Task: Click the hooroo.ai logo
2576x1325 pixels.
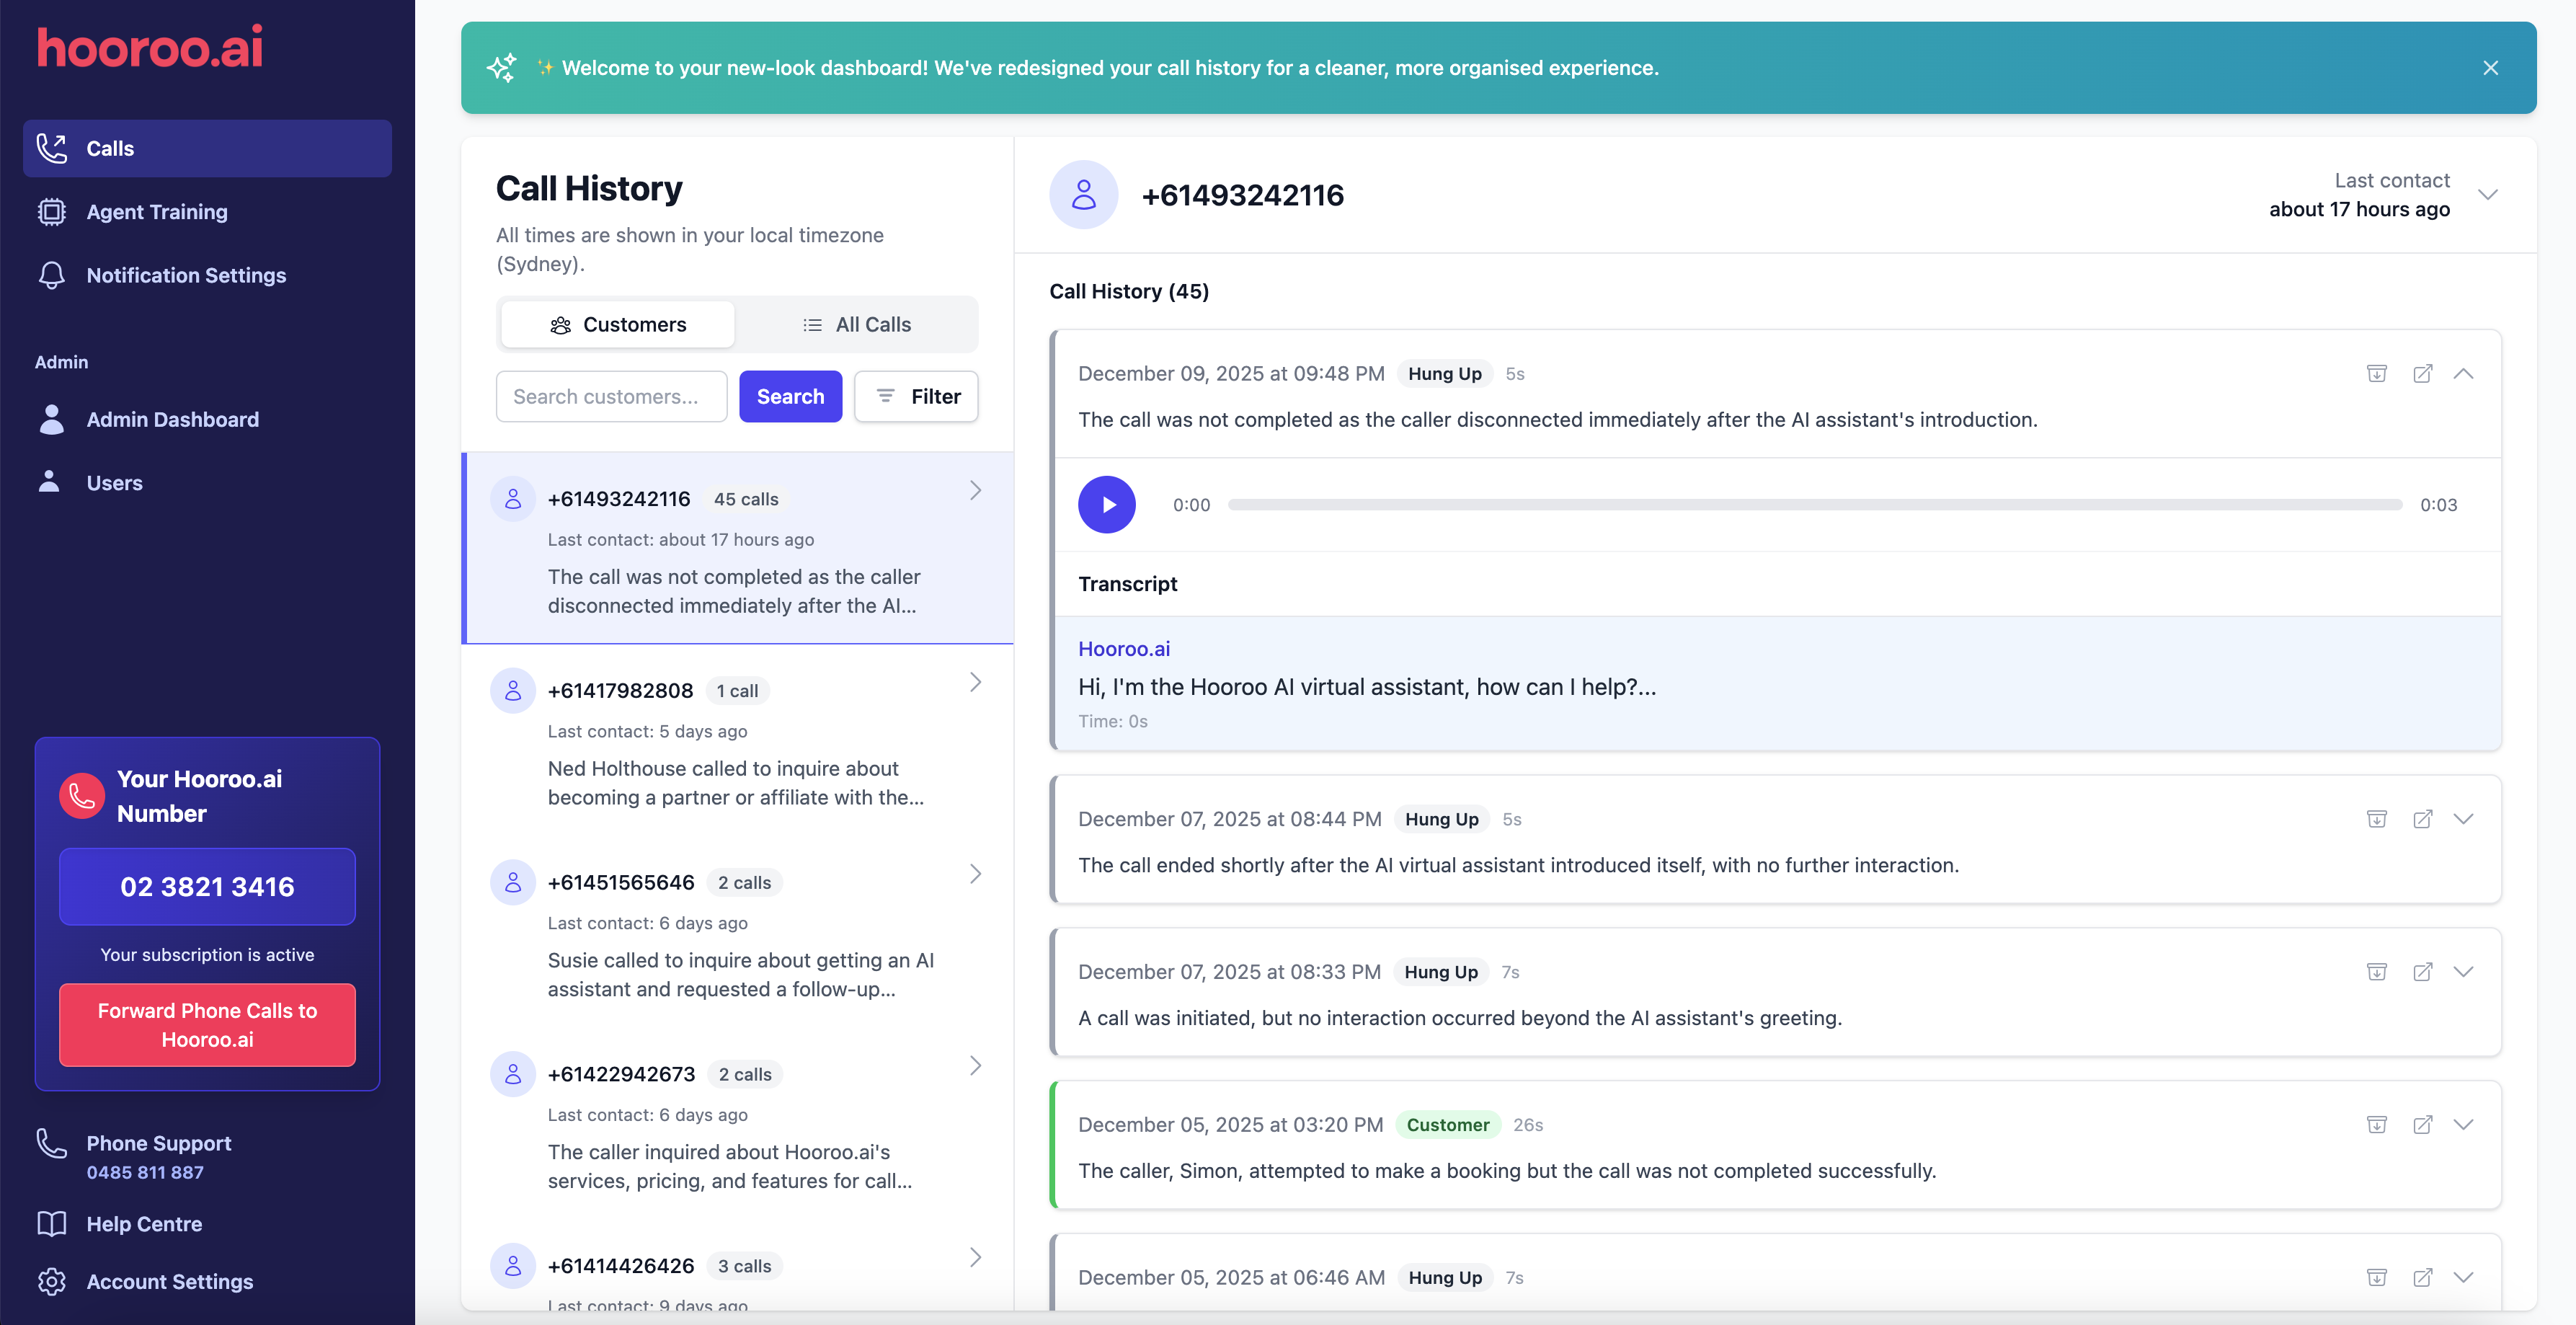Action: 150,48
